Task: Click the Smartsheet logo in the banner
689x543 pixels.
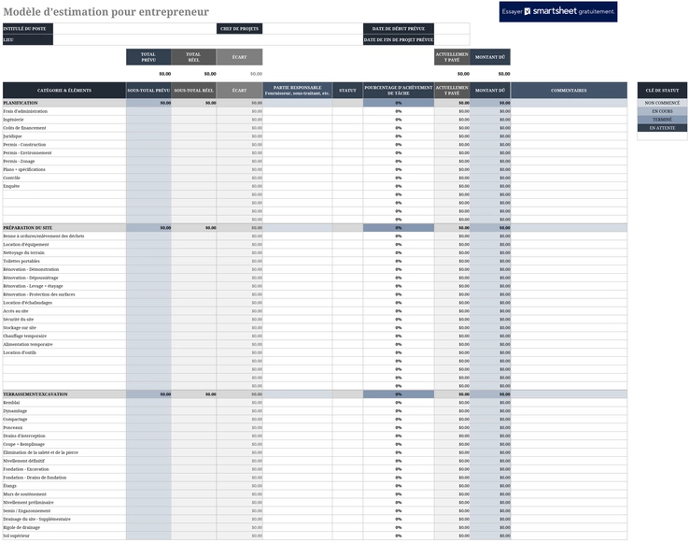Action: (x=550, y=11)
